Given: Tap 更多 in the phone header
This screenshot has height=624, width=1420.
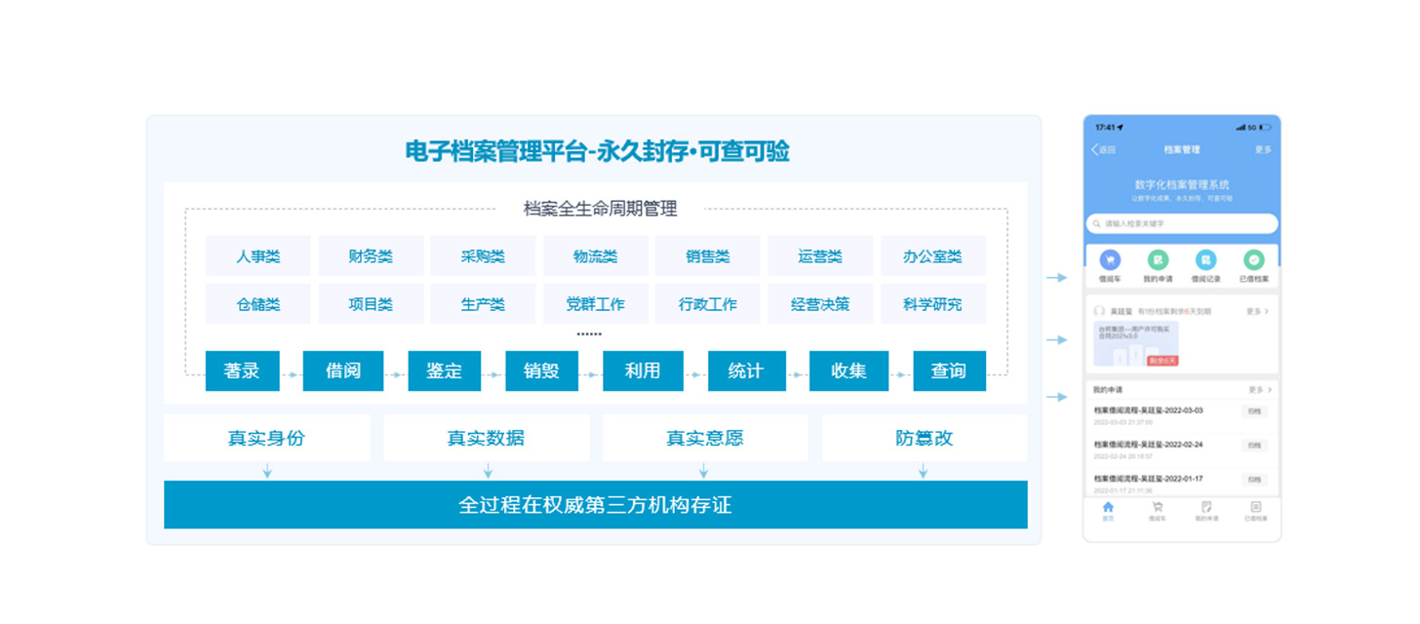Looking at the screenshot, I should pos(1263,150).
